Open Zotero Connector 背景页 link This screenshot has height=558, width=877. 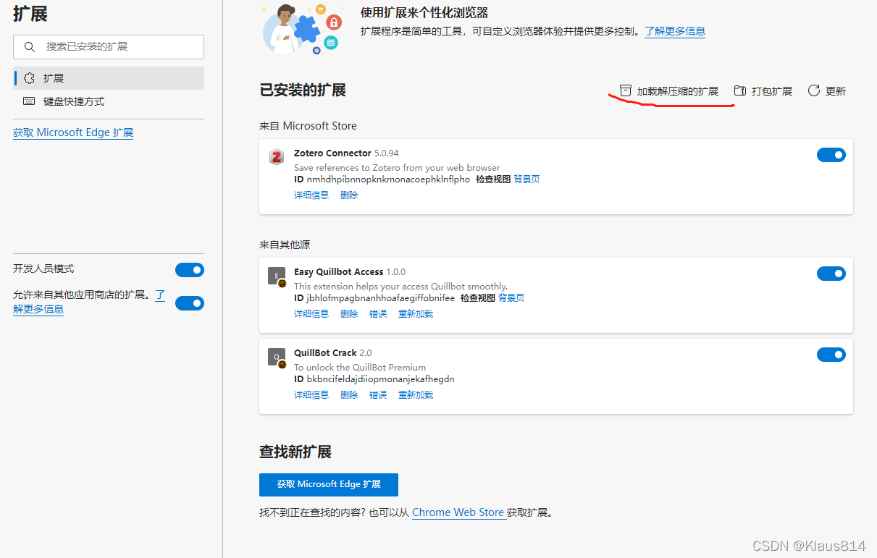point(526,179)
